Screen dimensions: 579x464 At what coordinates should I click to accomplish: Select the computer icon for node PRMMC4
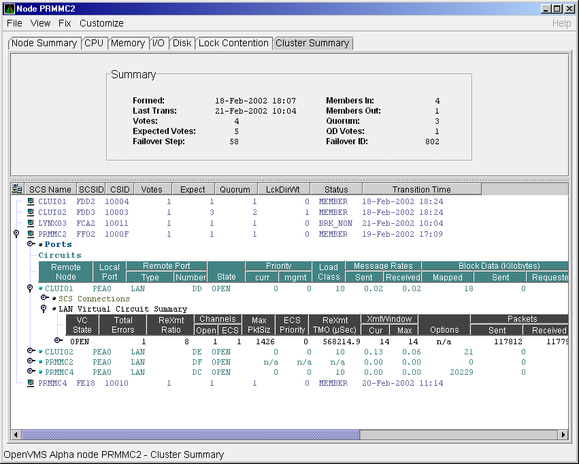[31, 383]
